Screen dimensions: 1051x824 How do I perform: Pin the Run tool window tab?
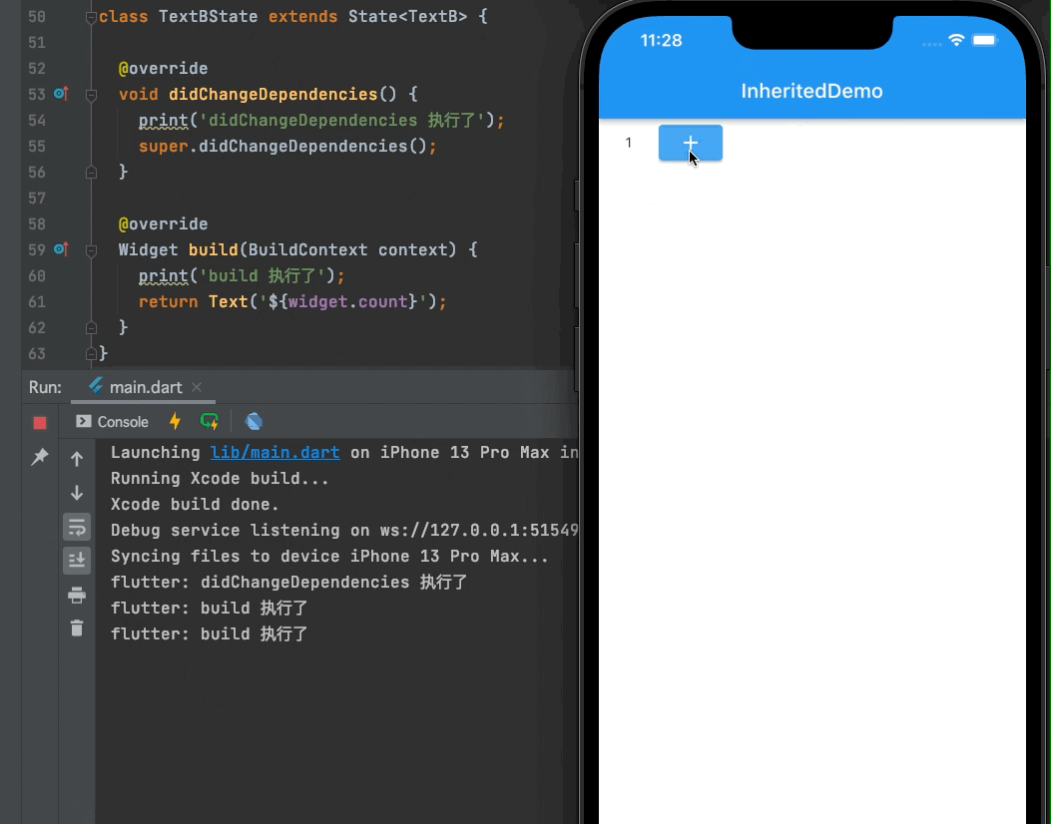[40, 457]
